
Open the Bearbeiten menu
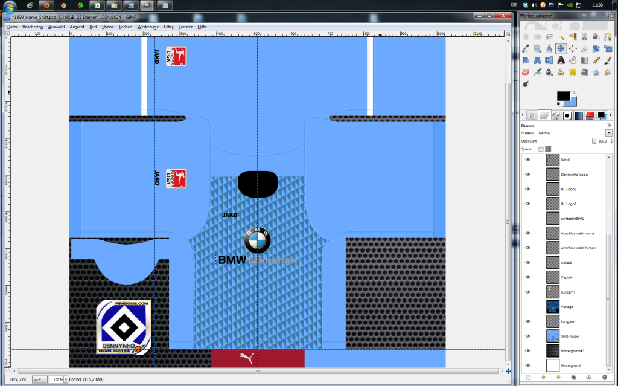pyautogui.click(x=33, y=27)
